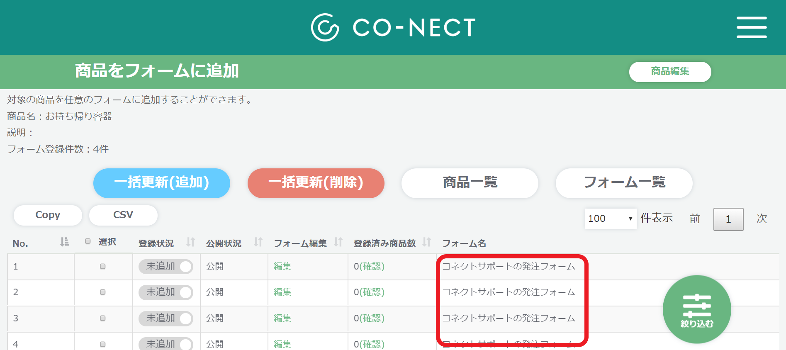786x350 pixels.
Task: Click (確認) link in row 3
Action: pyautogui.click(x=372, y=318)
